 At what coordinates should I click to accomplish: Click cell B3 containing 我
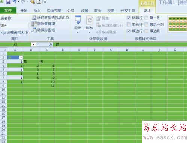31,62
